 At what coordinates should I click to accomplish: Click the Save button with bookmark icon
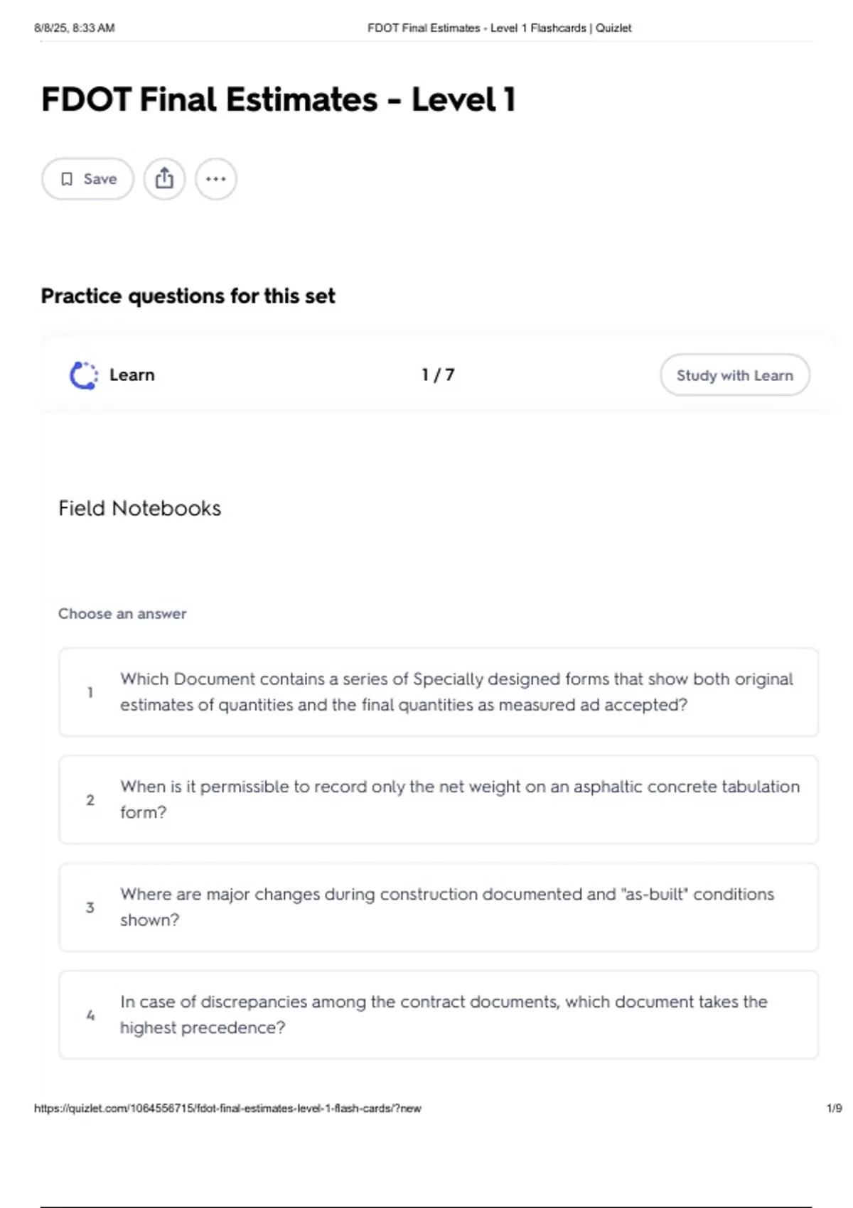click(x=87, y=179)
